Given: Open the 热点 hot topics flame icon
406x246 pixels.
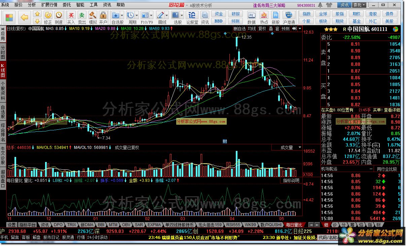Looking at the screenshot, I should pyautogui.click(x=264, y=17).
